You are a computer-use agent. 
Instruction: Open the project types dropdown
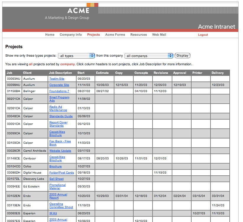[76, 56]
